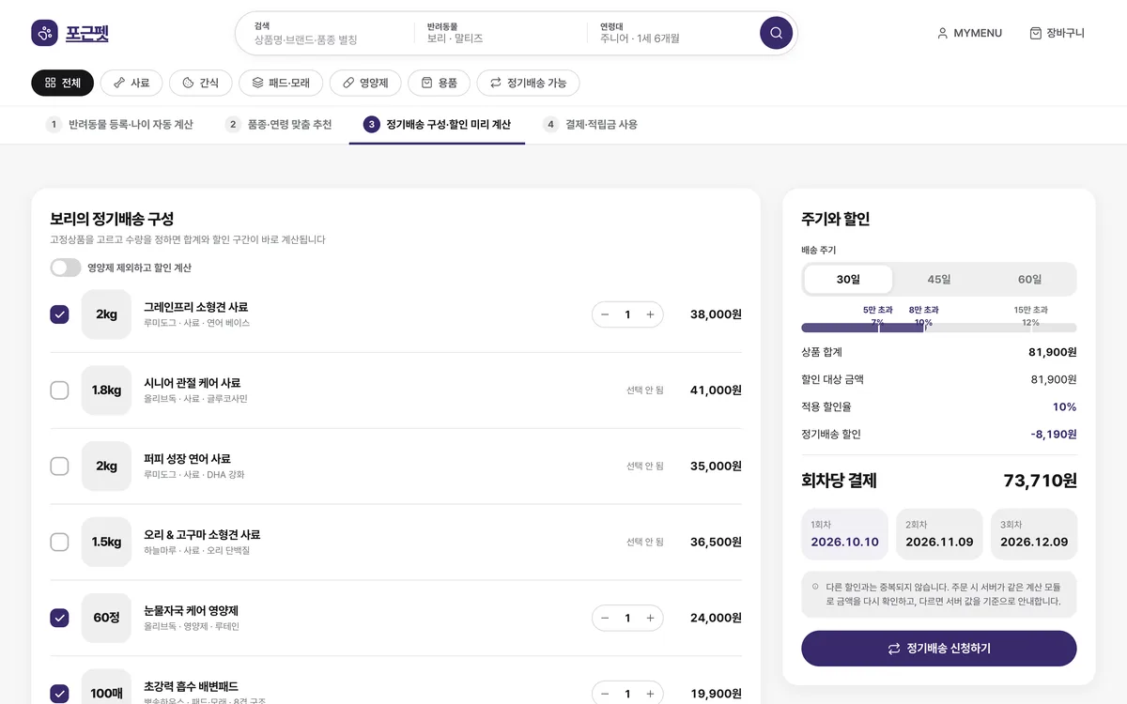
Task: Click the 2회차 2026.11.09 date card
Action: coord(939,534)
